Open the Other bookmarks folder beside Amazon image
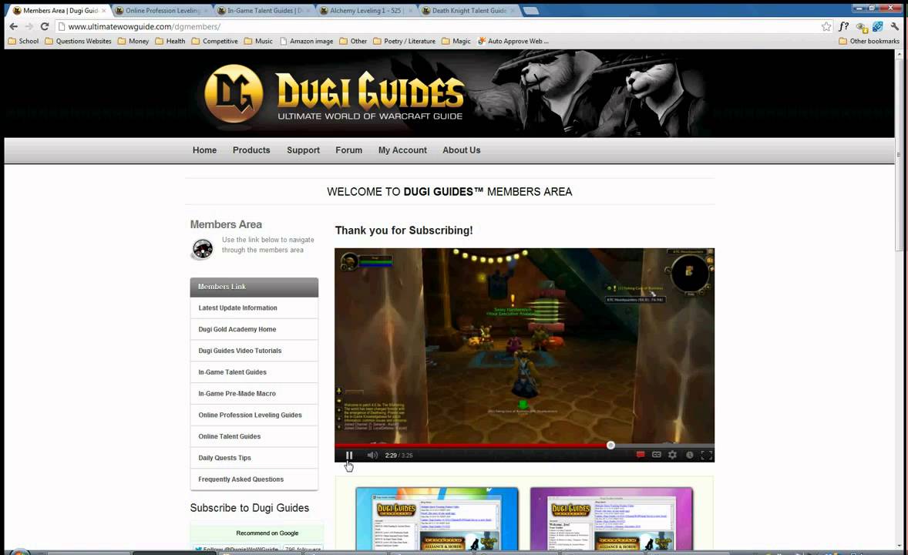The width and height of the screenshot is (908, 555). click(x=353, y=41)
